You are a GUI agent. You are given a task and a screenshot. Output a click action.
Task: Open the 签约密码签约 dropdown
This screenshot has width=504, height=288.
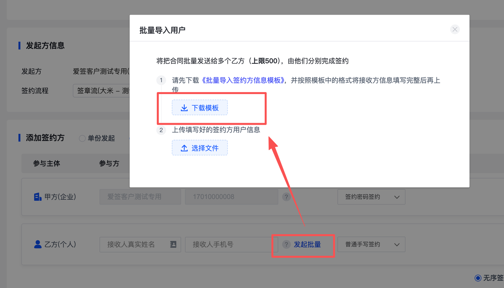point(371,197)
